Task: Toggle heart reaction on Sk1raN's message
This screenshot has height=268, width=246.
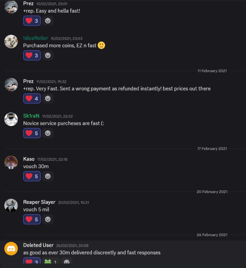Action: click(x=32, y=133)
